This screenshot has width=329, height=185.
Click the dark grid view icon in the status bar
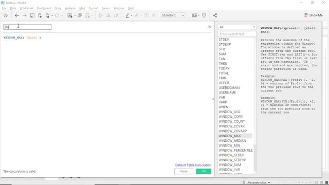[x=327, y=183]
